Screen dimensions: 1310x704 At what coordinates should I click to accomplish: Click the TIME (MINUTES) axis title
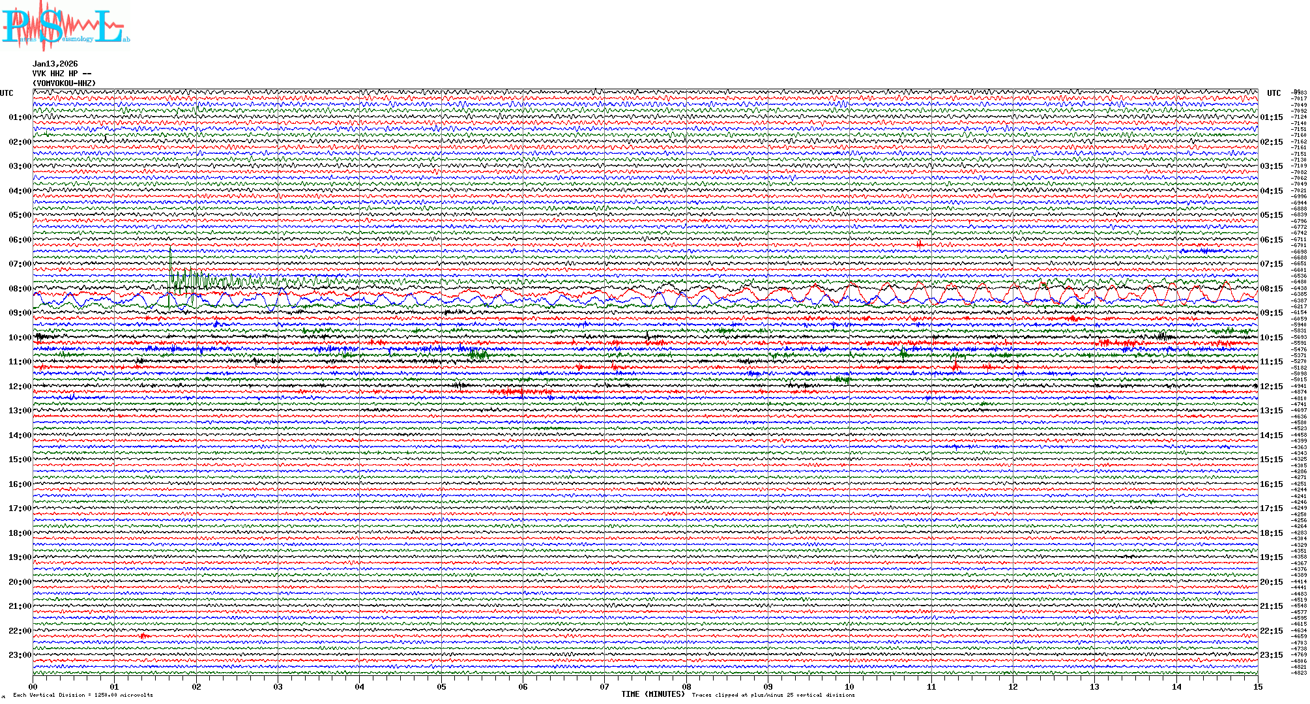tap(652, 694)
